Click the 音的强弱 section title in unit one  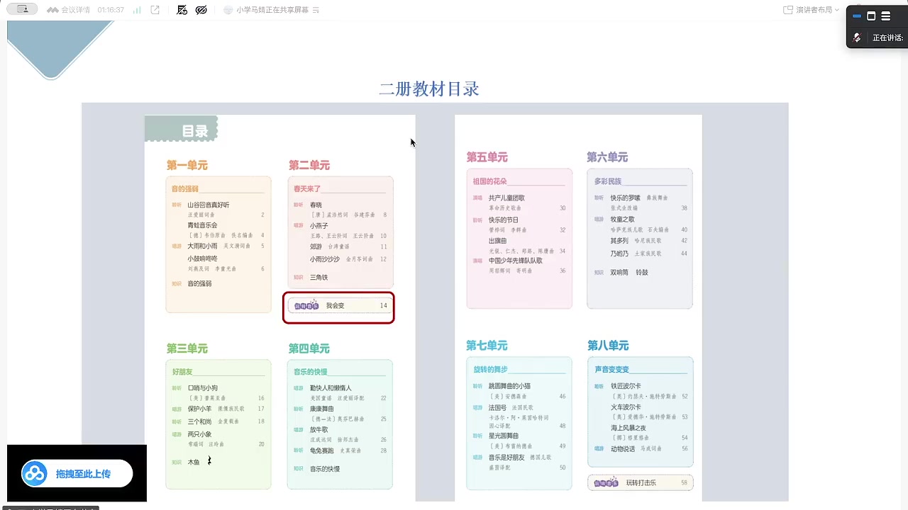click(x=185, y=189)
